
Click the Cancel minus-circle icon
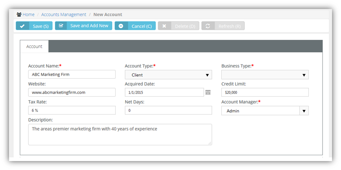[121, 26]
